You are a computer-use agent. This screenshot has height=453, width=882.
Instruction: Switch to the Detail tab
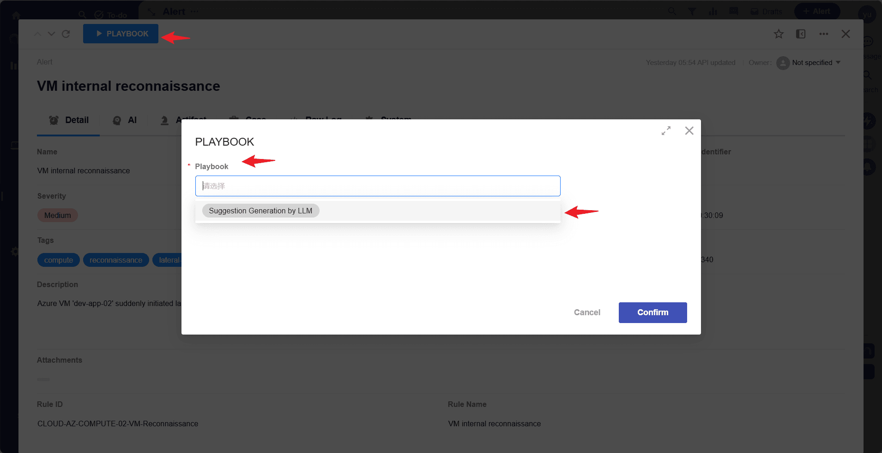click(x=69, y=120)
